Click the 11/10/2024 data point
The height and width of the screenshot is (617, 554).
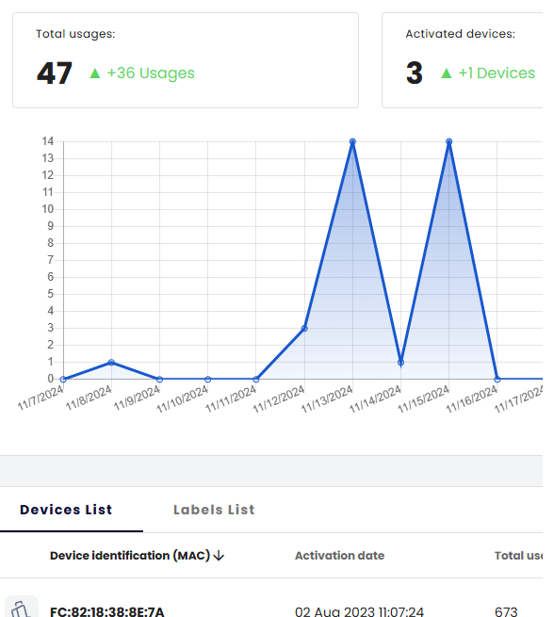(207, 380)
